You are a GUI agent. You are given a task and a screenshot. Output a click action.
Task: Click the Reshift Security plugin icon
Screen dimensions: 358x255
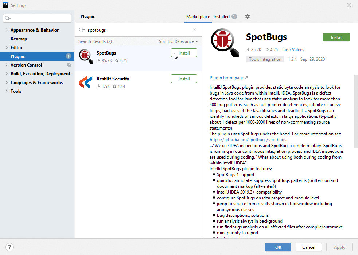click(85, 82)
